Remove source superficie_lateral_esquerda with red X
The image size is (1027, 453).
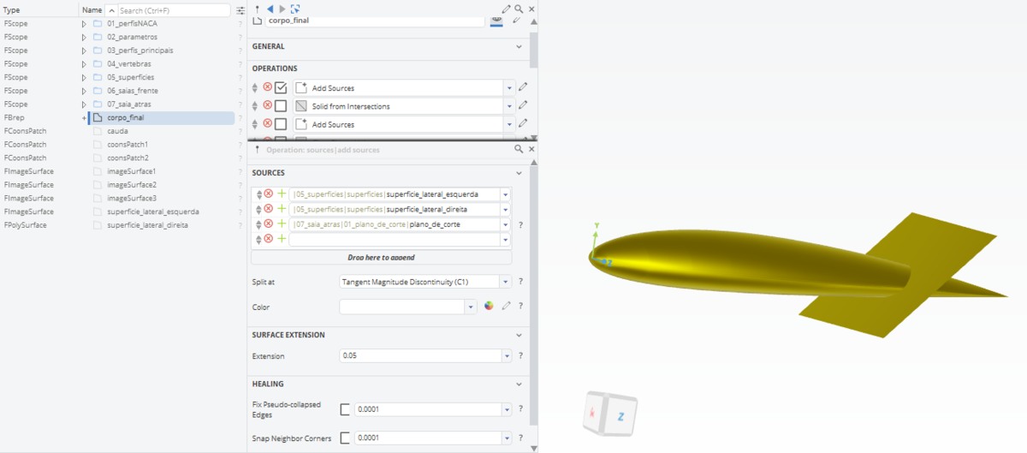pyautogui.click(x=268, y=194)
